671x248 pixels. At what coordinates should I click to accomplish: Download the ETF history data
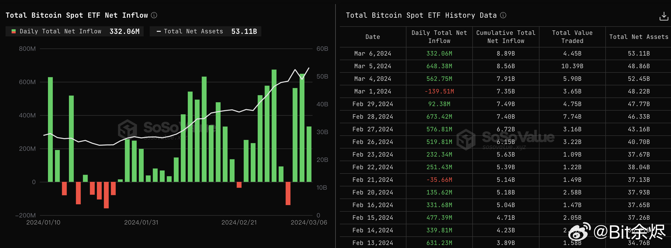click(x=663, y=16)
